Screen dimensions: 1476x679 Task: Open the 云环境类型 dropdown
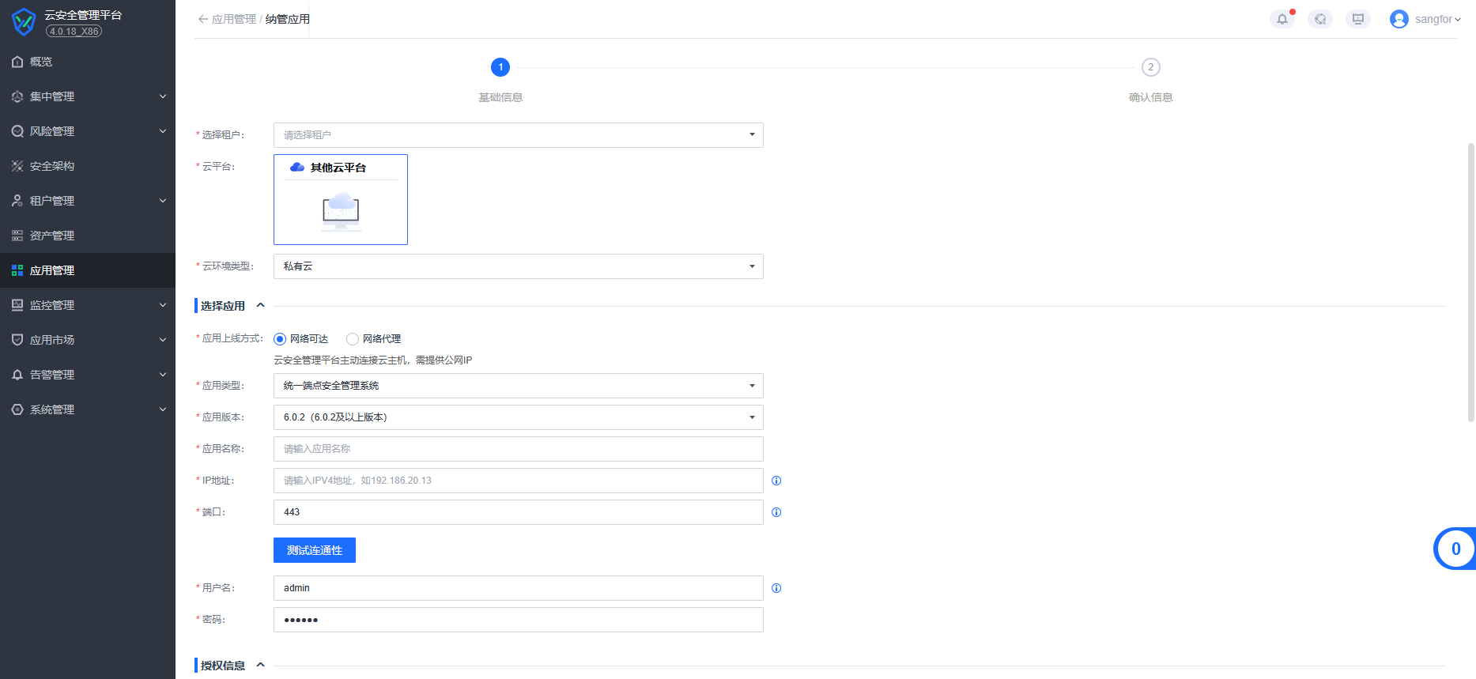click(518, 266)
